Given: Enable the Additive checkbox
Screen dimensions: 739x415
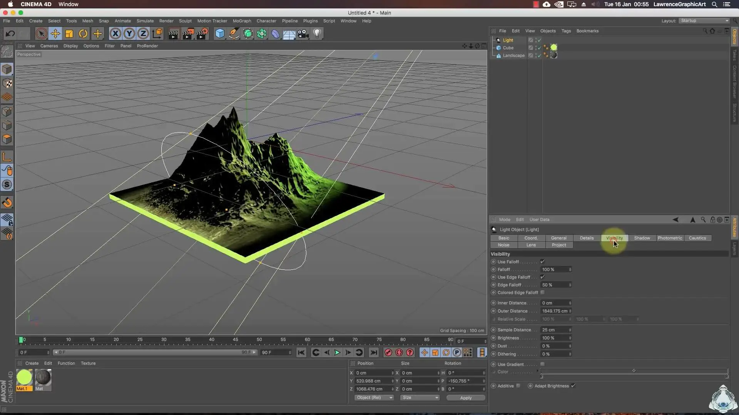Looking at the screenshot, I should click(518, 386).
